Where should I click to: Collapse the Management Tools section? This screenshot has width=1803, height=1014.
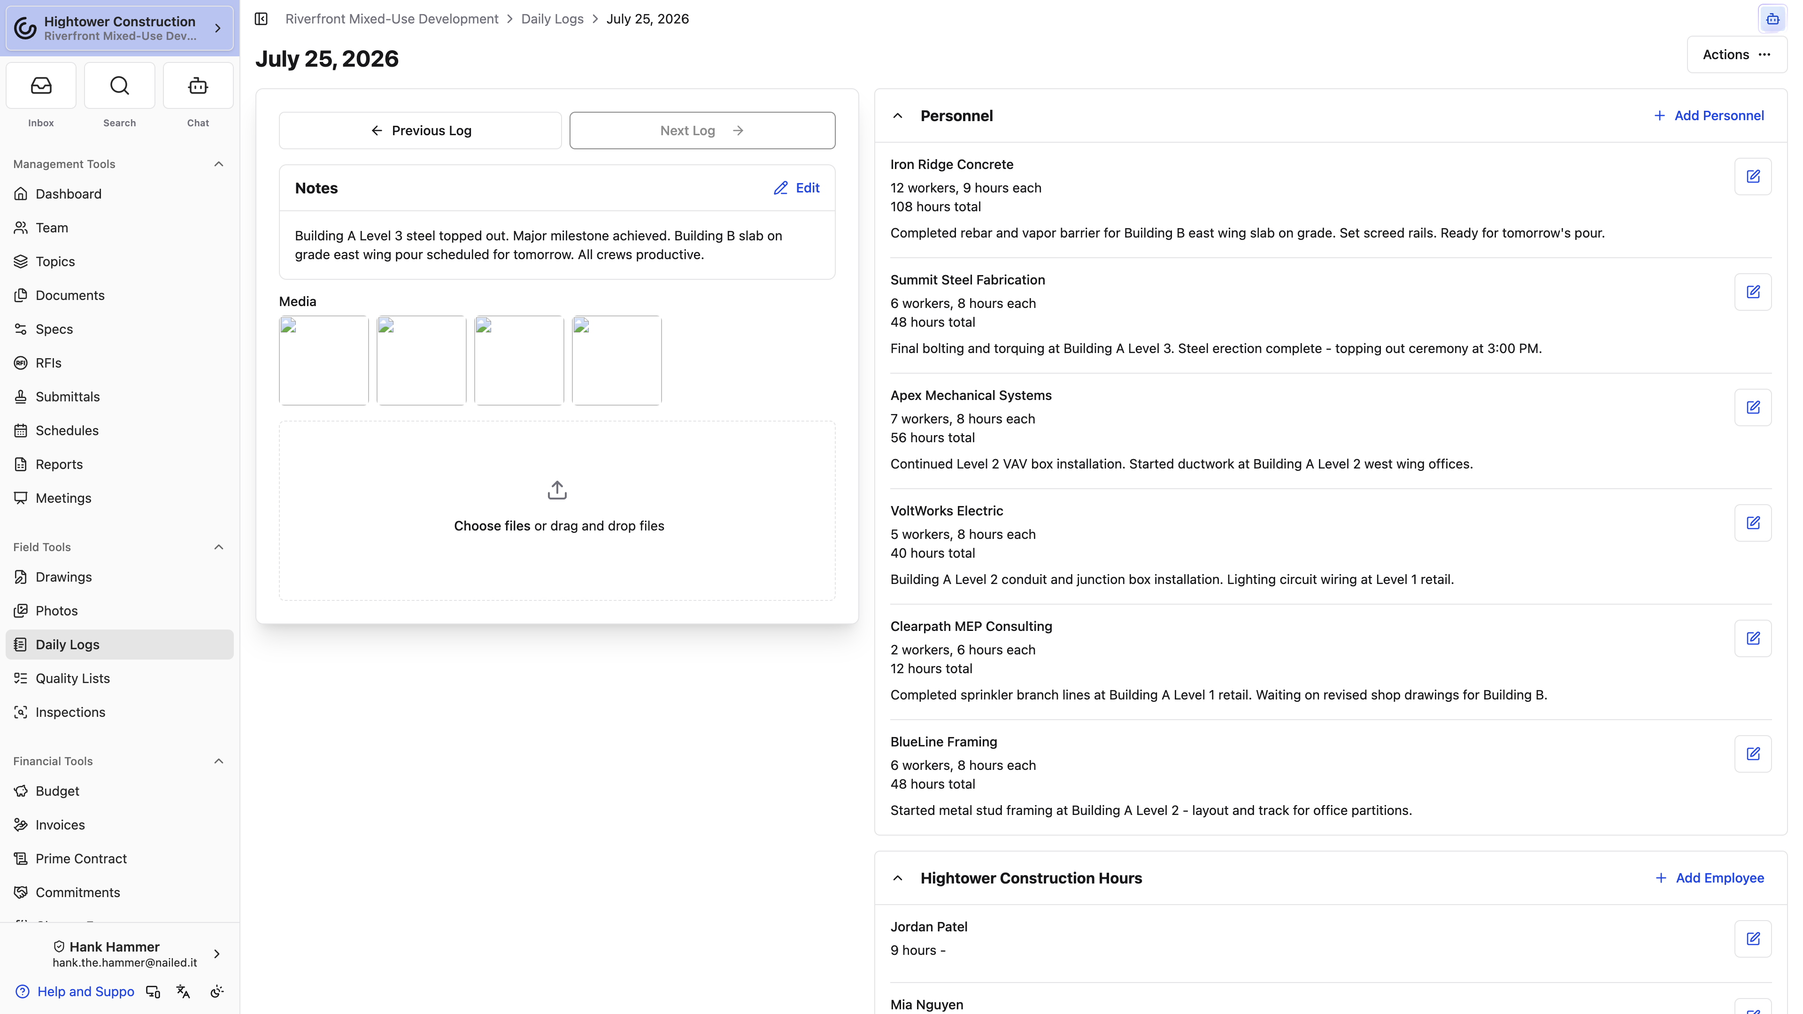pyautogui.click(x=218, y=164)
